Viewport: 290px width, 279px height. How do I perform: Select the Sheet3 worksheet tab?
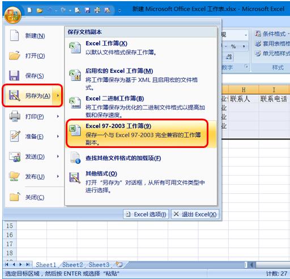99,265
